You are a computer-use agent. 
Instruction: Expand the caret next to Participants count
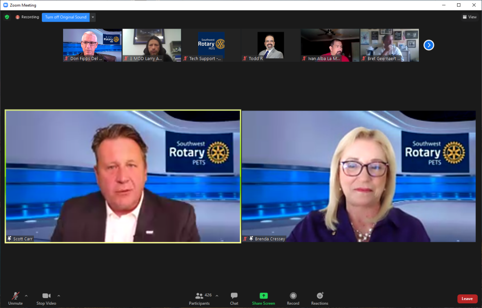coord(217,296)
